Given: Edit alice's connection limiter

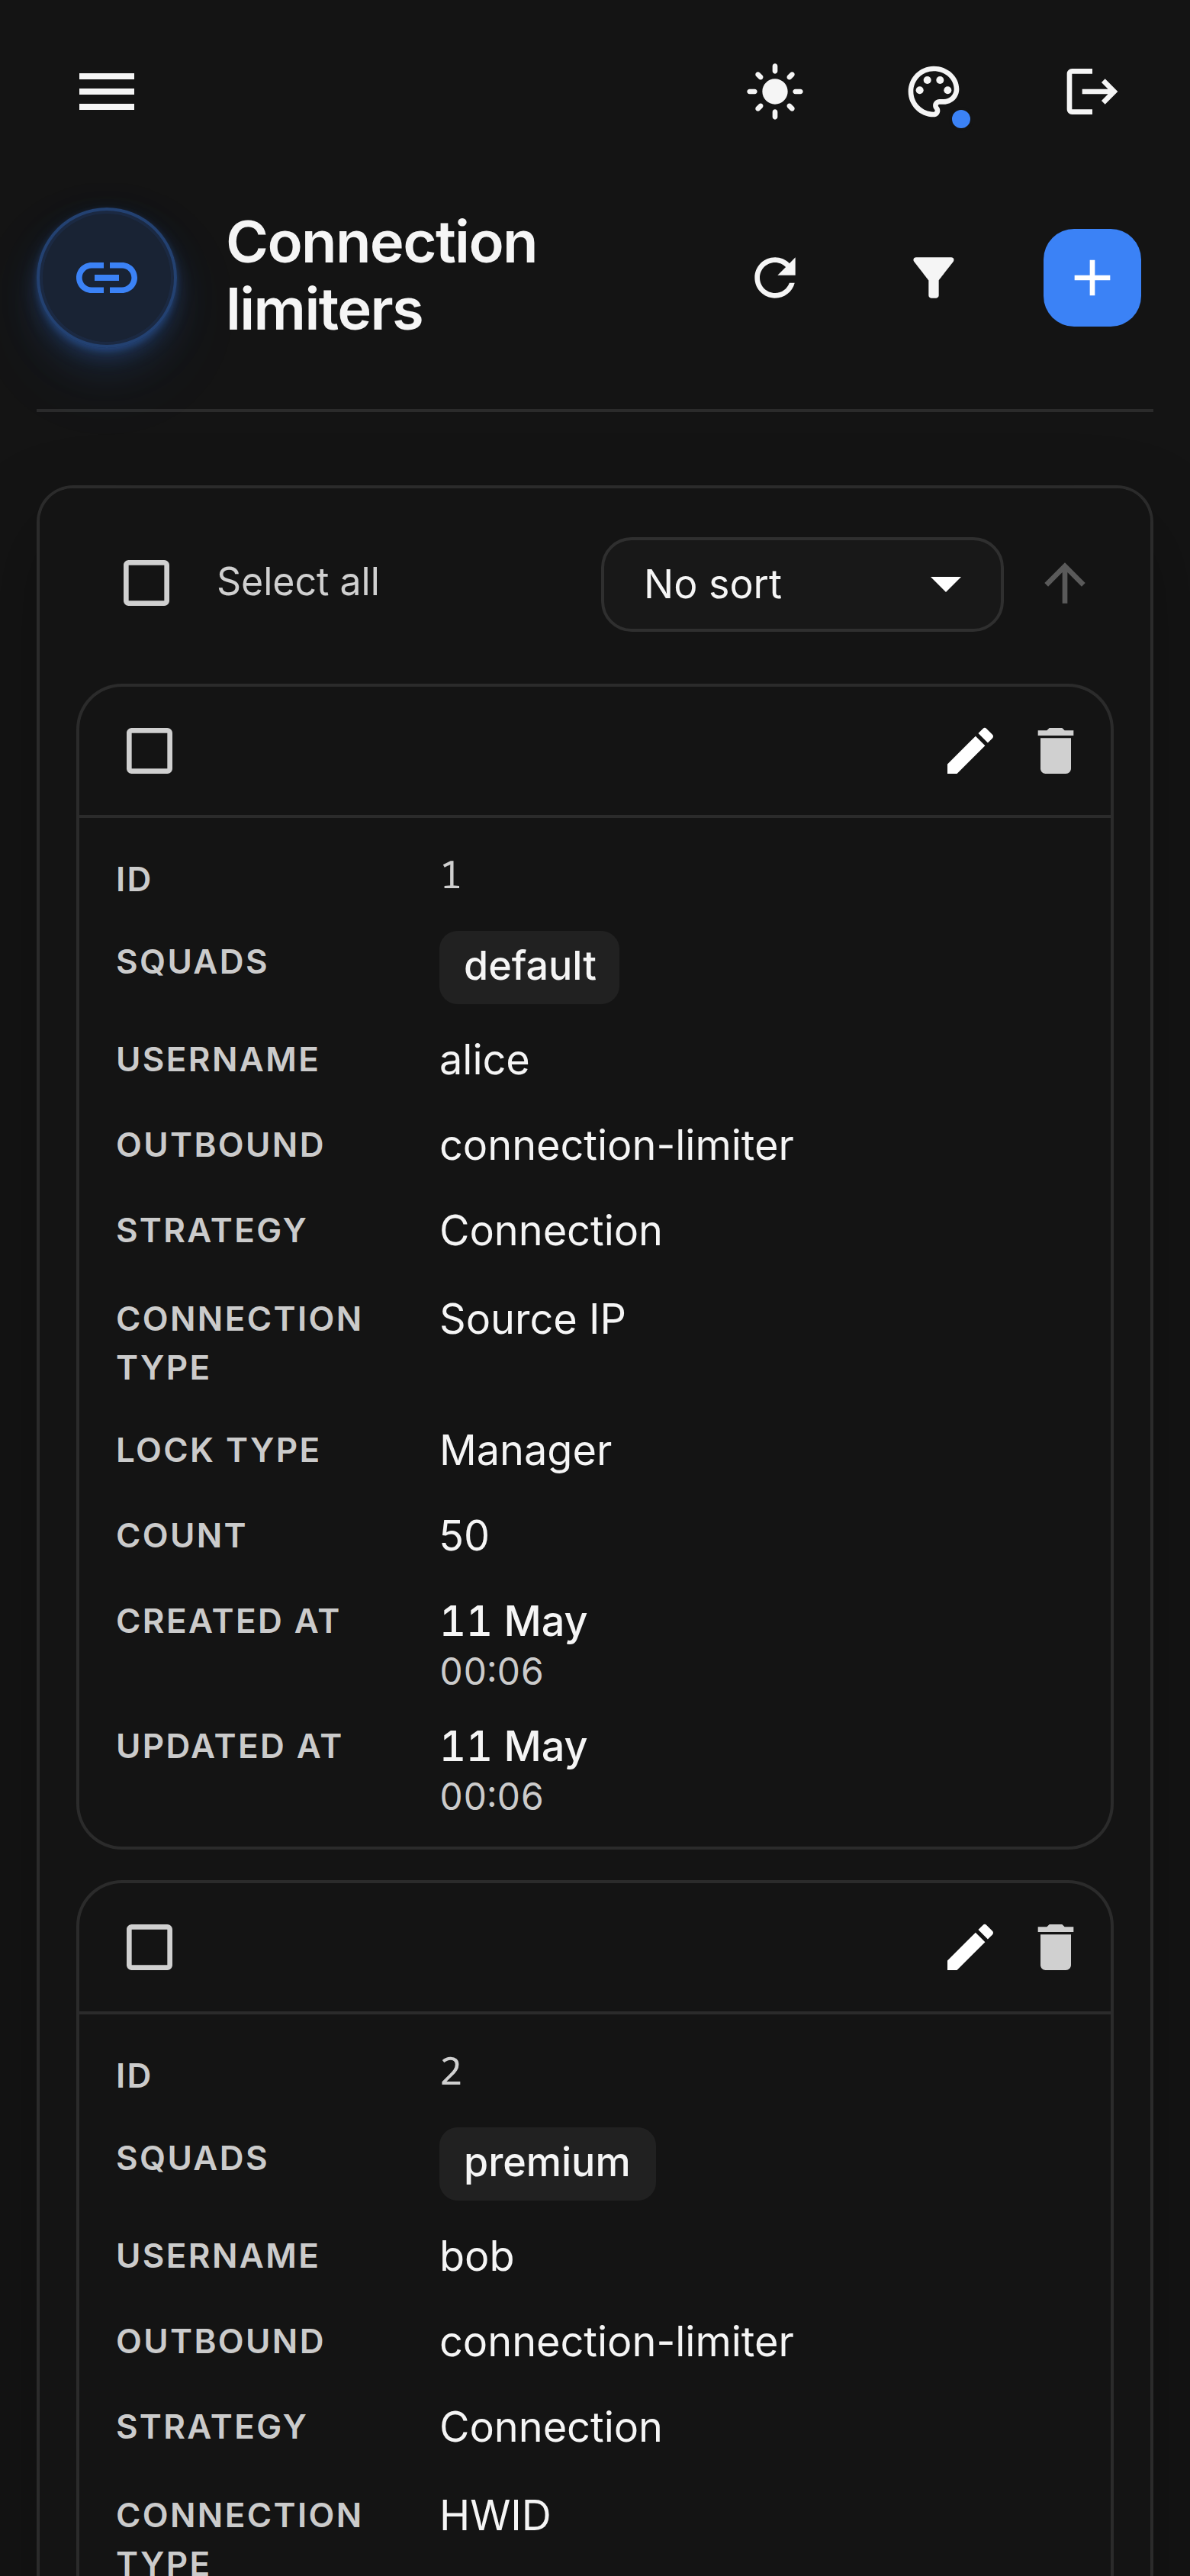Looking at the screenshot, I should click(x=970, y=751).
